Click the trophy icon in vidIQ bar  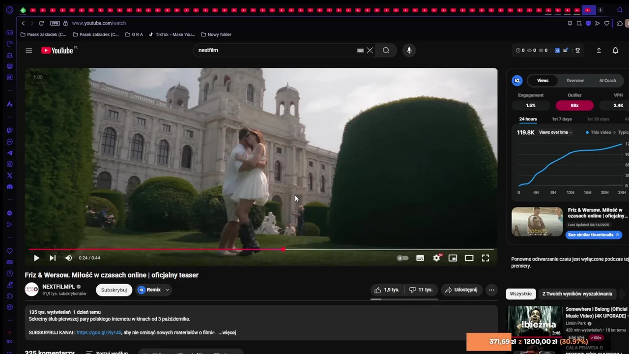click(x=578, y=50)
